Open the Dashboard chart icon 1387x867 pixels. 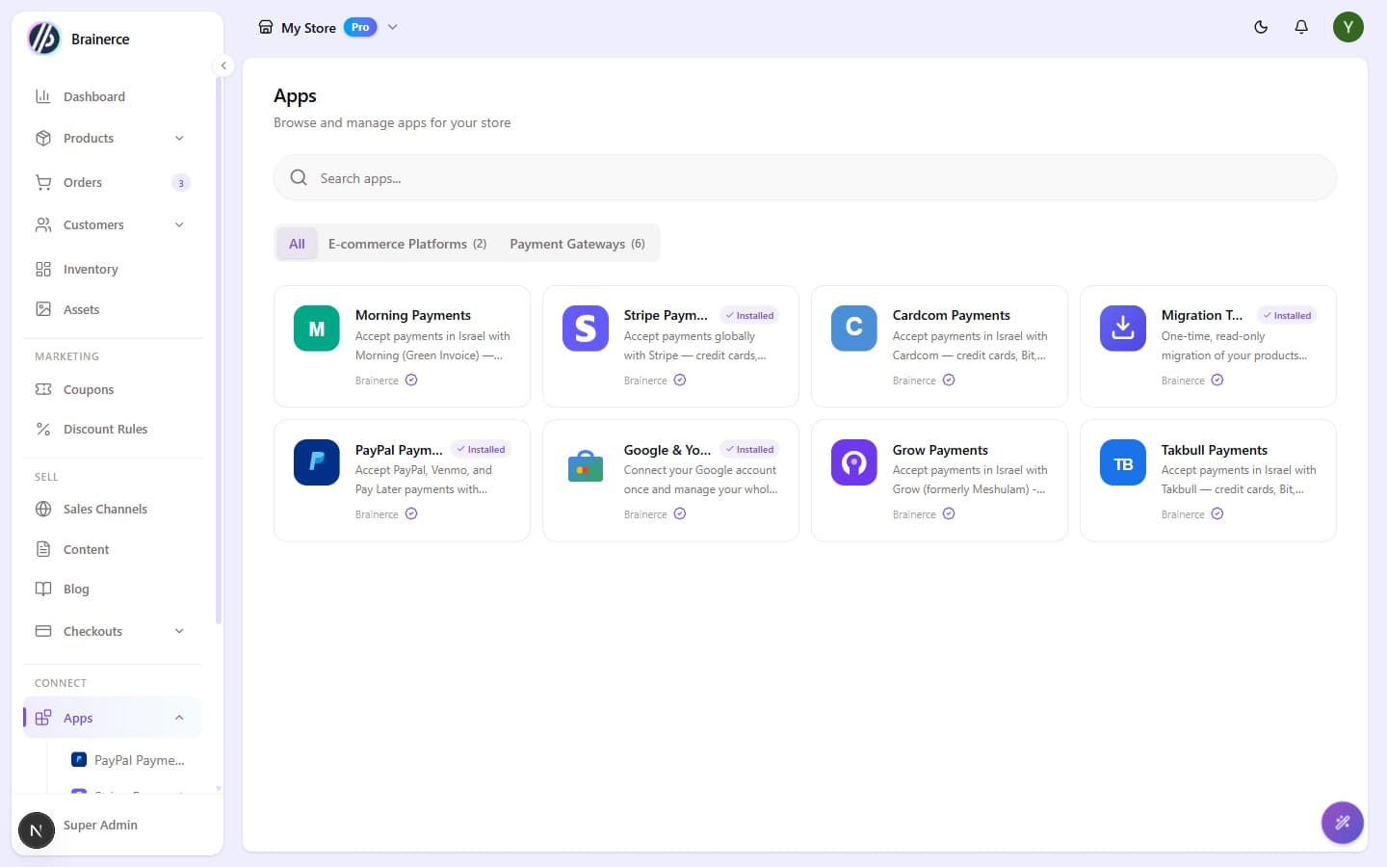pos(43,96)
